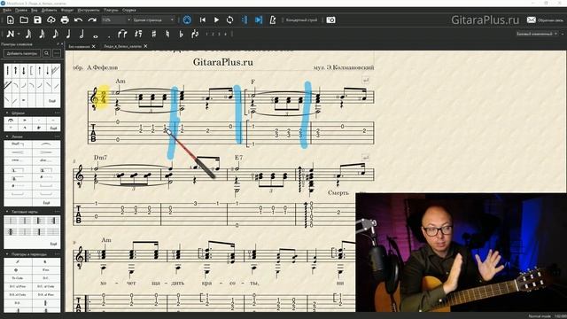
Task: Toggle the Concert pitch button
Action: (x=301, y=19)
